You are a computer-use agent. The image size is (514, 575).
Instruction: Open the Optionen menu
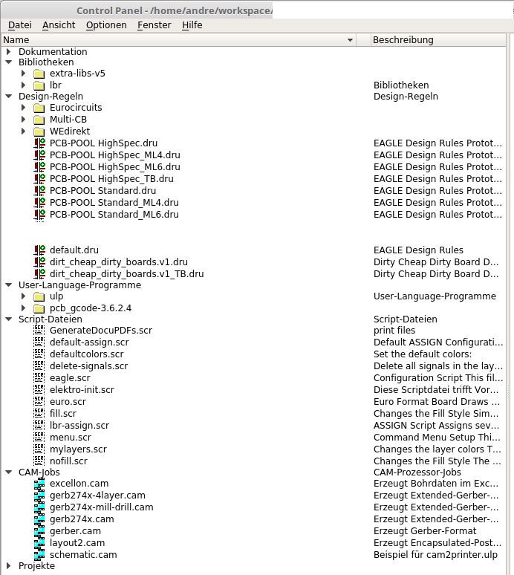[x=106, y=25]
